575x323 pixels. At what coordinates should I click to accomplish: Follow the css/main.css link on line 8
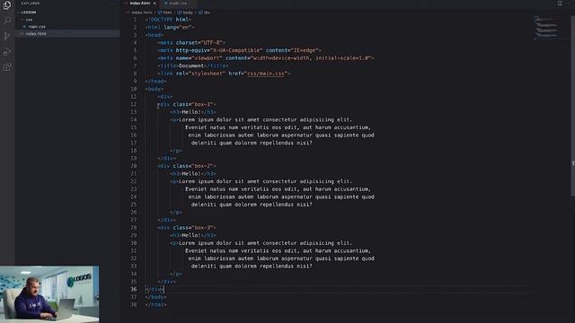coord(266,74)
